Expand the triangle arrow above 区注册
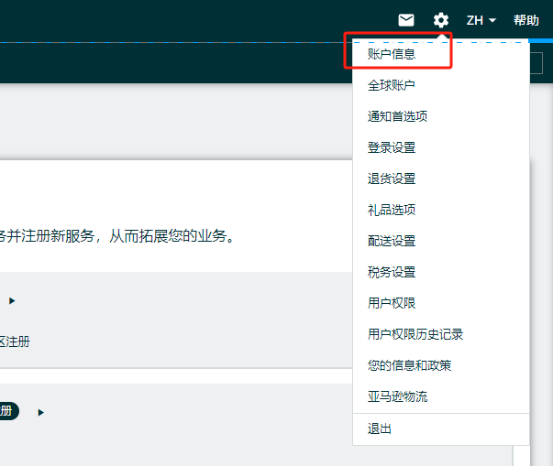The width and height of the screenshot is (553, 466). (12, 301)
